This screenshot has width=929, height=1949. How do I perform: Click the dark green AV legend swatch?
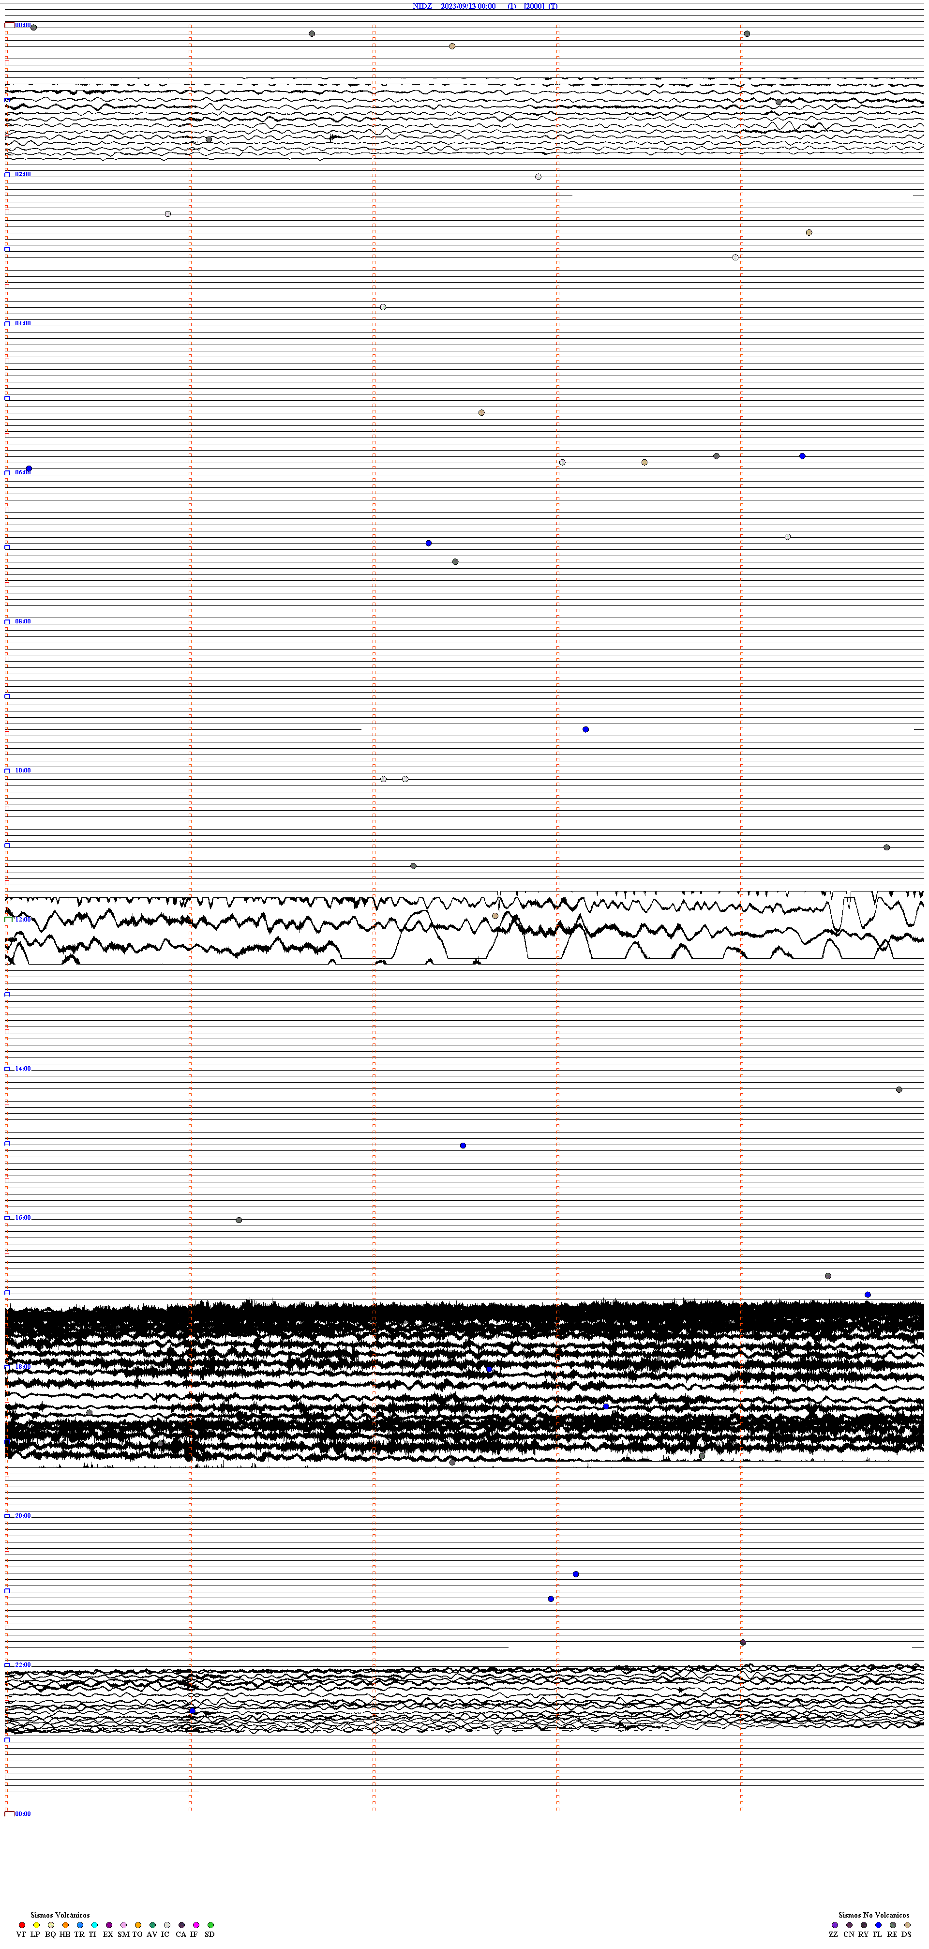point(153,1925)
